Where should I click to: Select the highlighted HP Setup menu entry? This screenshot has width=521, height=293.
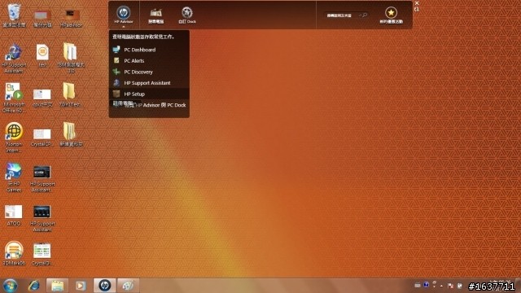(x=149, y=94)
